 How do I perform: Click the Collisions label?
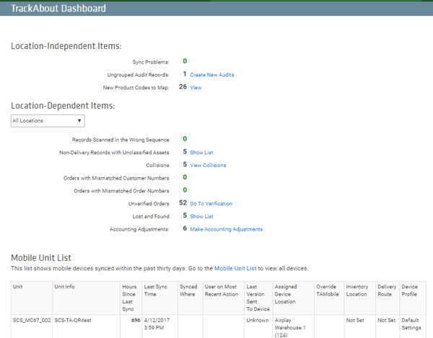coord(157,165)
